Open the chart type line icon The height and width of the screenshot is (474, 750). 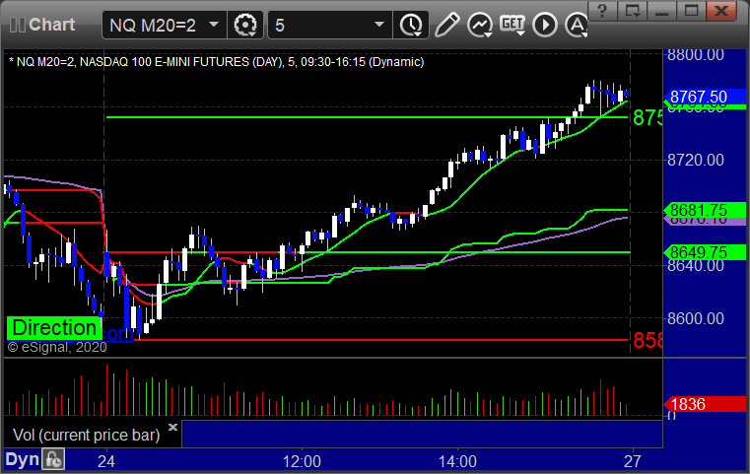click(480, 25)
